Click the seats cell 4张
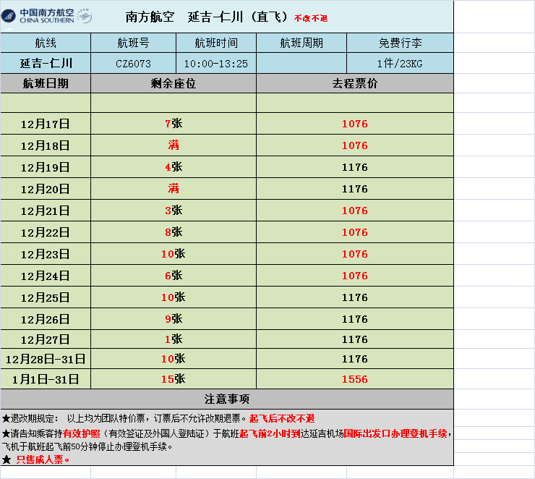 174,167
